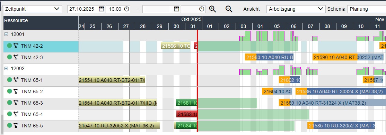This screenshot has height=135, width=386.
Task: Select operation bar 21586 10 A040 RT-30324
Action: click(x=341, y=91)
